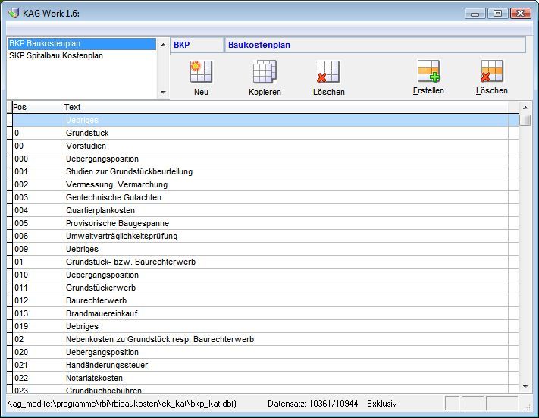Screen dimensions: 539x418
Task: Click the table vertical scrollbar thumb
Action: [525, 121]
